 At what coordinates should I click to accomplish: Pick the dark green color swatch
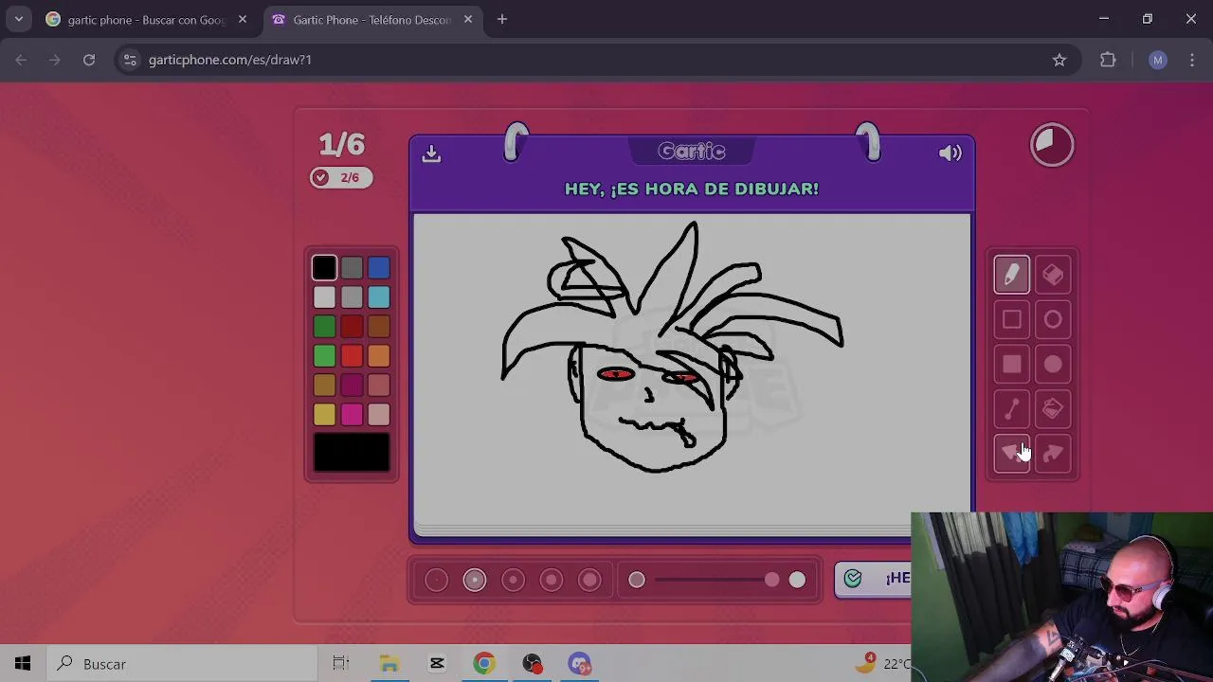(324, 327)
